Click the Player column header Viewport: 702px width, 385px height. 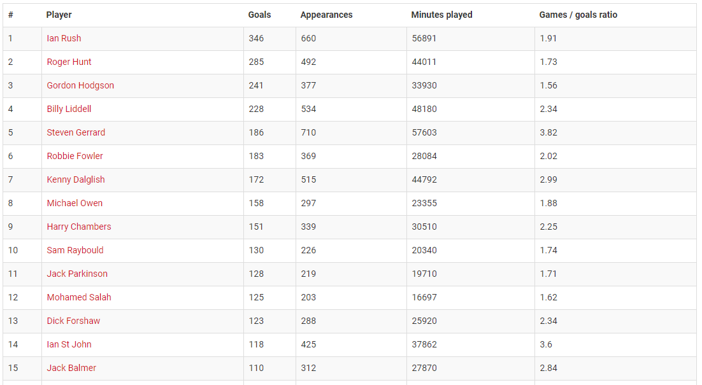pyautogui.click(x=59, y=15)
